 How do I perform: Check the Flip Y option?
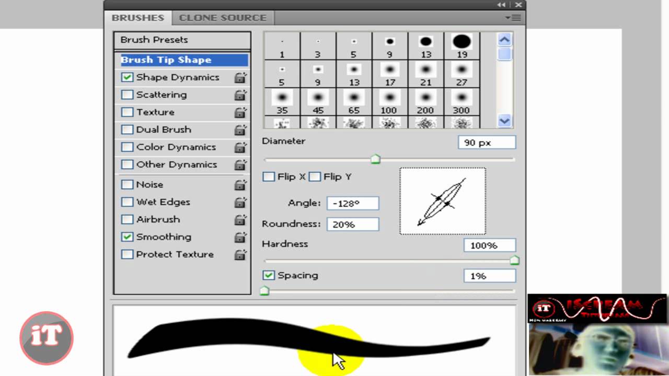[x=315, y=177]
